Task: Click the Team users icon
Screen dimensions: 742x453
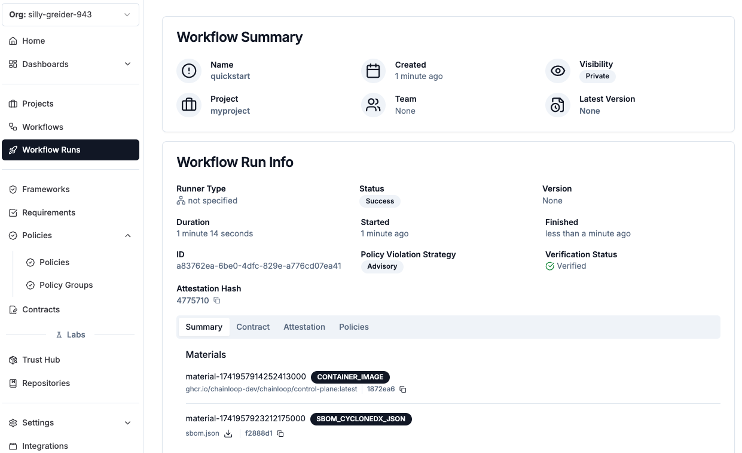Action: click(373, 105)
